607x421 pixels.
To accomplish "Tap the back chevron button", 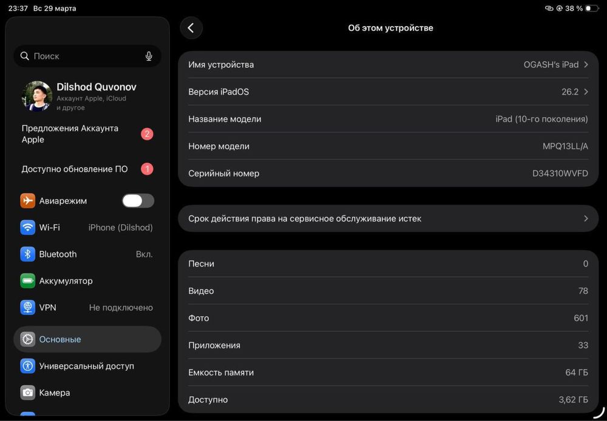I will 191,28.
